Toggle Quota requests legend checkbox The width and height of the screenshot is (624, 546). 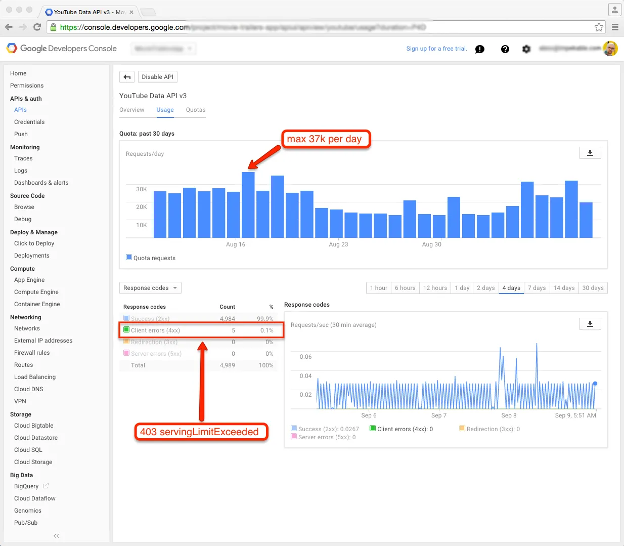[x=129, y=257]
